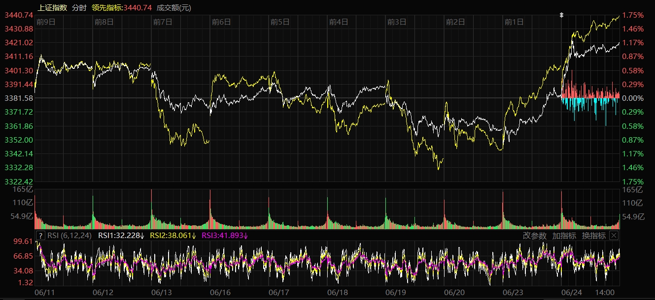Click the RSI help question mark icon
Image resolution: width=655 pixels, height=300 pixels.
point(40,236)
